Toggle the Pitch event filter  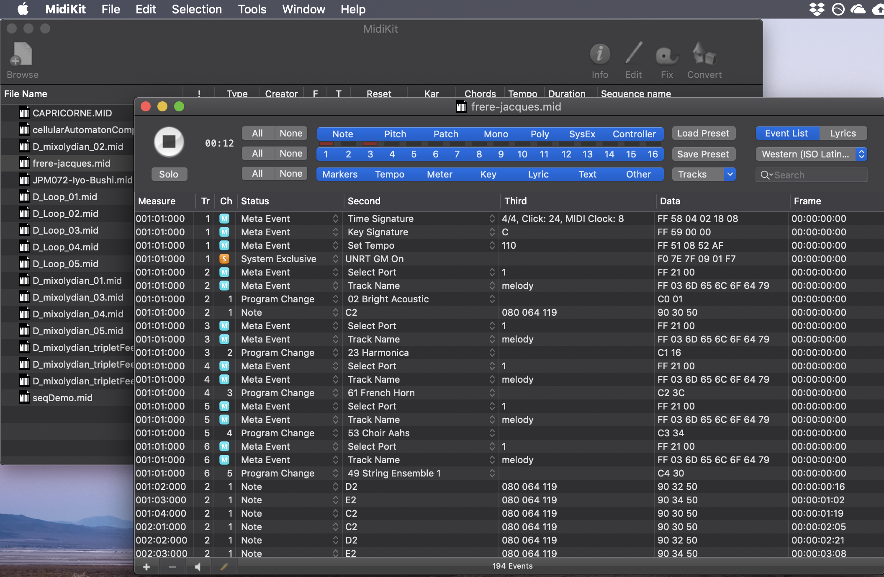(x=395, y=134)
